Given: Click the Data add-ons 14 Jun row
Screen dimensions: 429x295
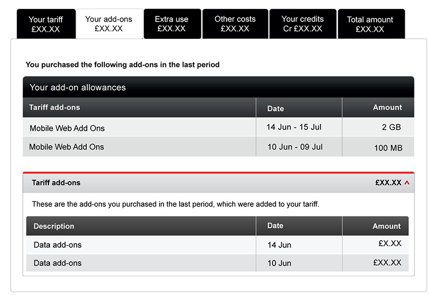Looking at the screenshot, I should [217, 245].
